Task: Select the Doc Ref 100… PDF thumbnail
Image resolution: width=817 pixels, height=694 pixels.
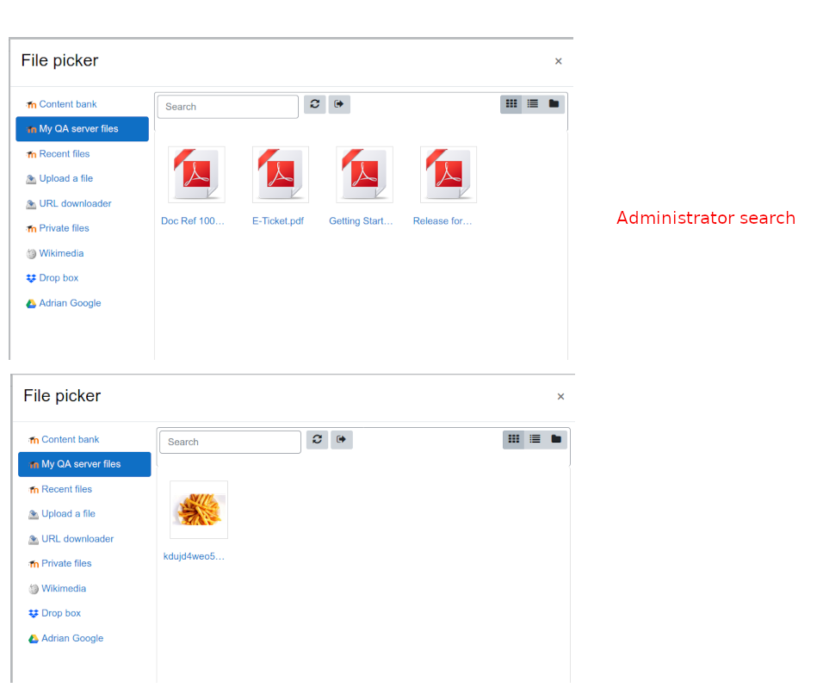Action: [x=196, y=175]
